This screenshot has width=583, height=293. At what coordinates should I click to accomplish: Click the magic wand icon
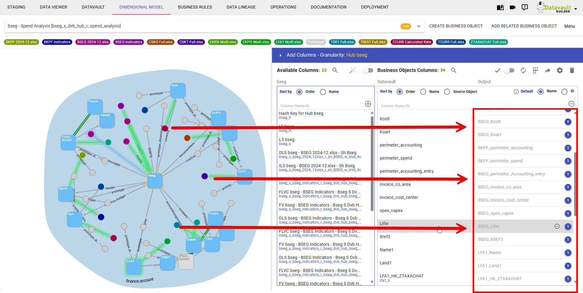(x=352, y=70)
